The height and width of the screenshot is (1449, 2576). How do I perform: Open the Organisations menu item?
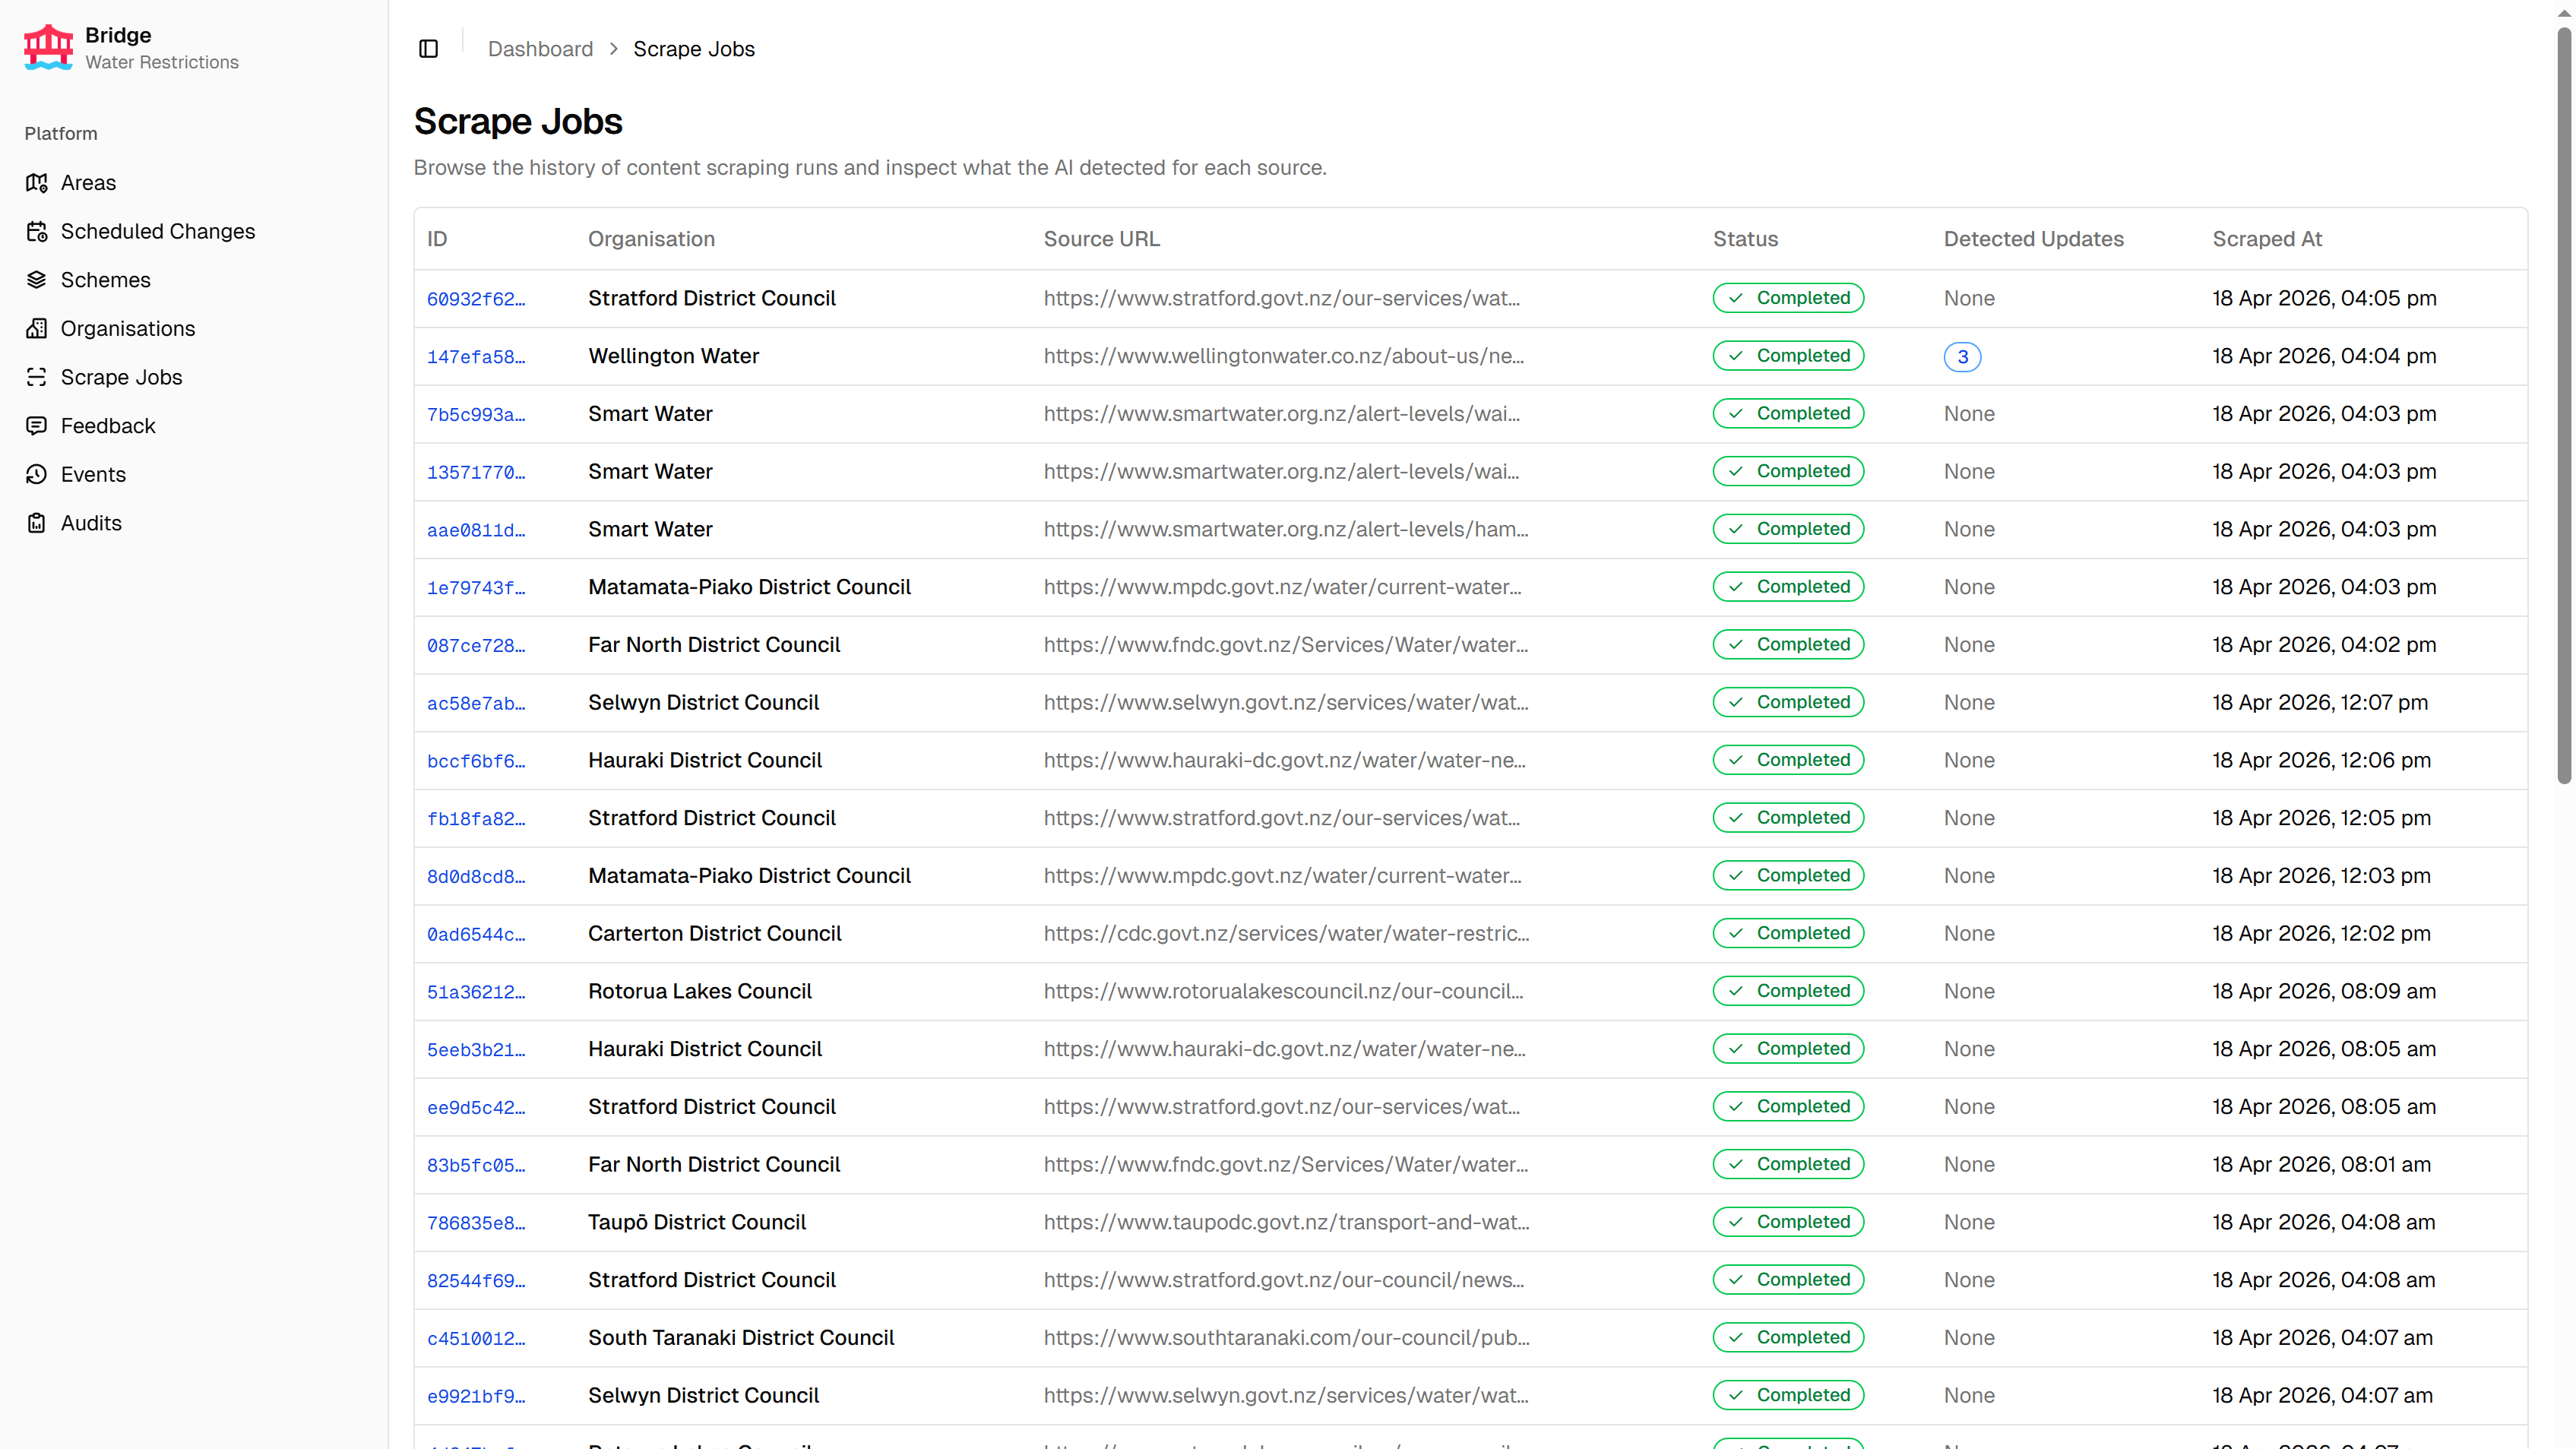click(128, 329)
